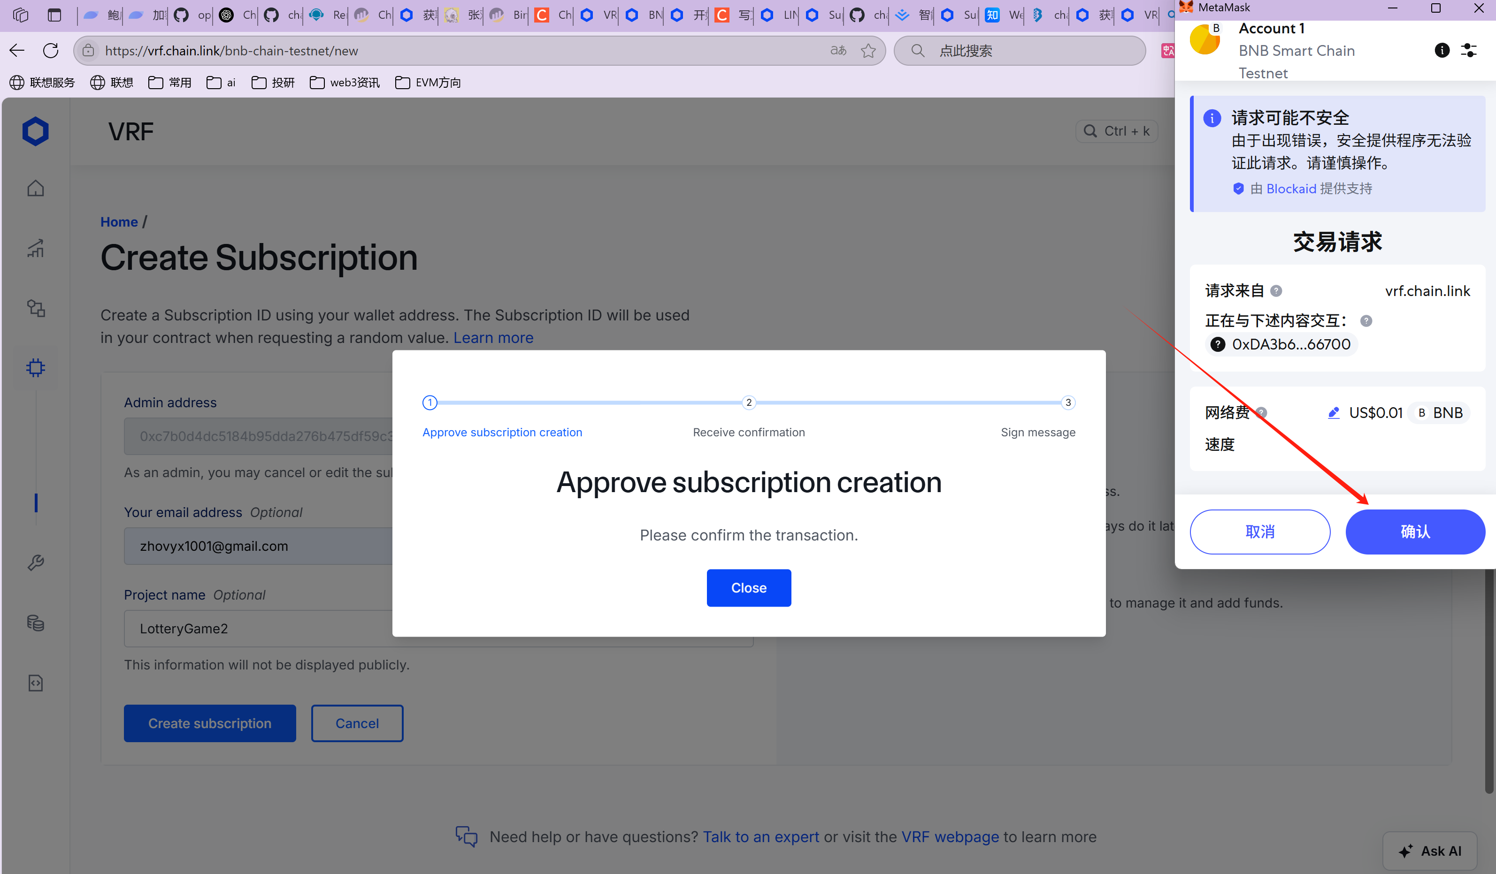Expand the 投研 bookmarks folder
Image resolution: width=1496 pixels, height=874 pixels.
click(x=273, y=83)
